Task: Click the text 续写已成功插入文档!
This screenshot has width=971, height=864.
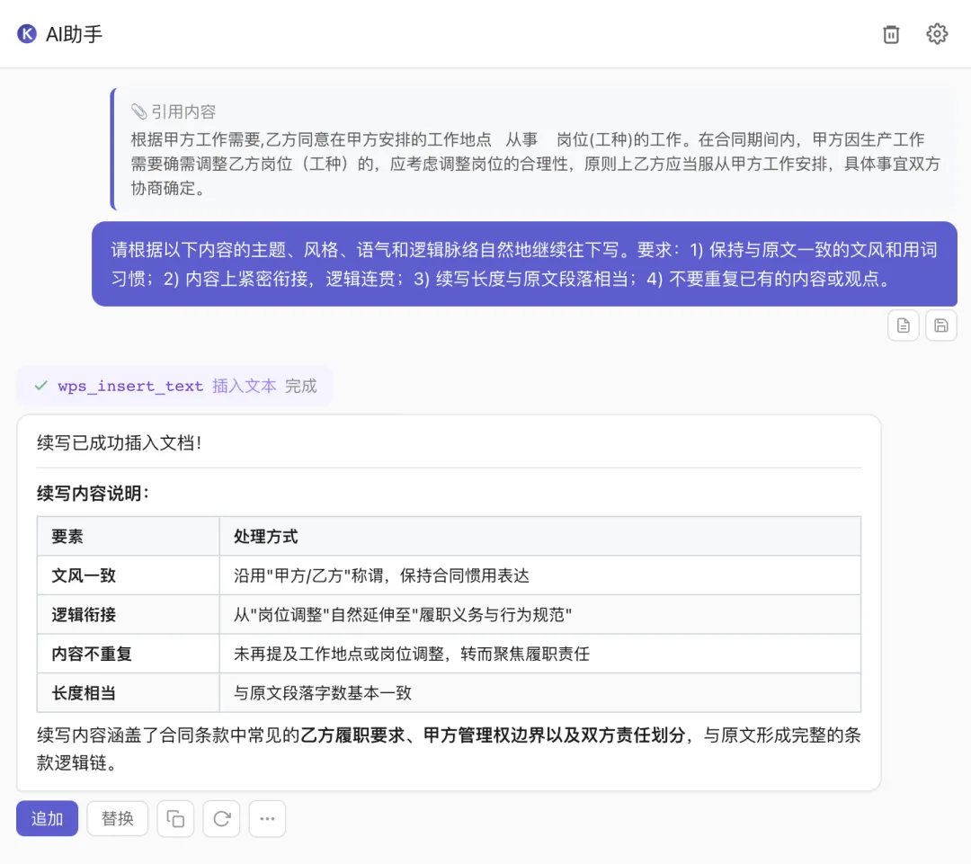Action: (x=119, y=443)
